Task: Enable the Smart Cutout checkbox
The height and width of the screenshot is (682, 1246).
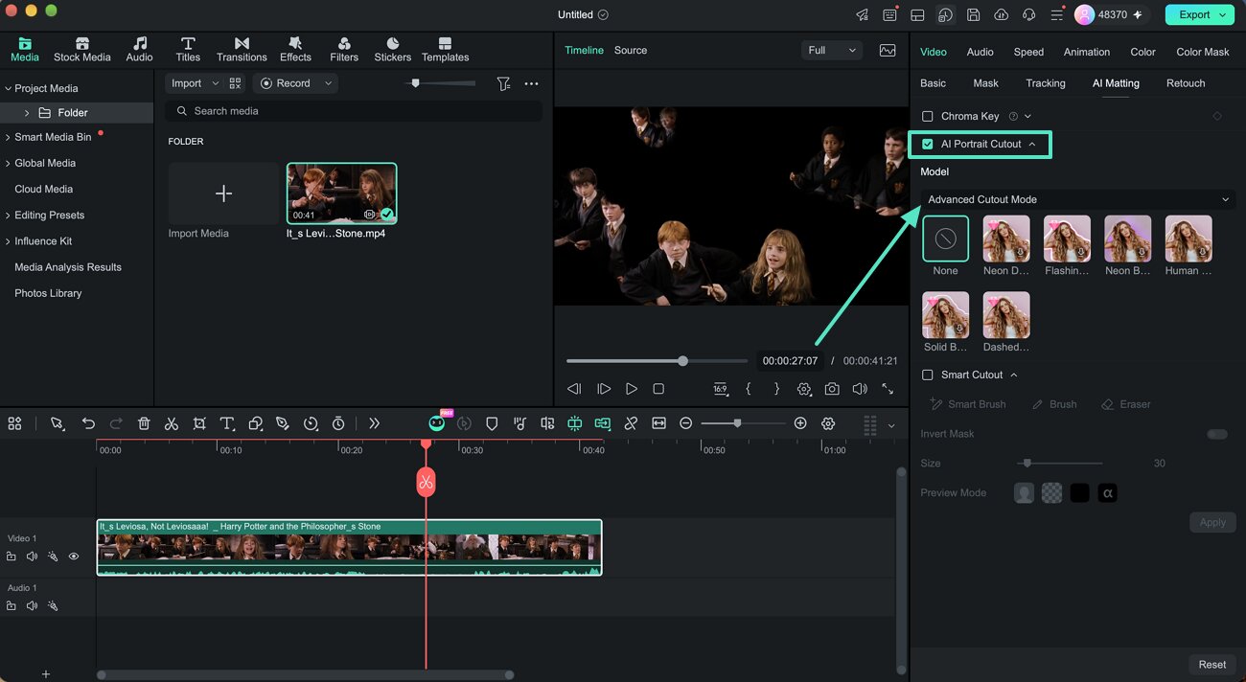Action: pyautogui.click(x=927, y=375)
